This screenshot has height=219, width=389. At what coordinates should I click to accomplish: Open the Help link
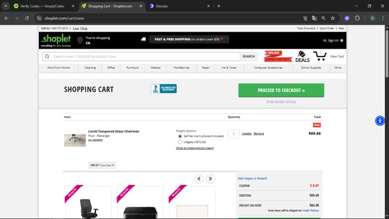click(341, 29)
